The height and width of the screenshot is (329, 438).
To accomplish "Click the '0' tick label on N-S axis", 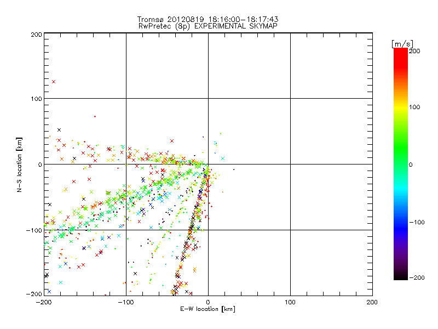I will coord(40,164).
